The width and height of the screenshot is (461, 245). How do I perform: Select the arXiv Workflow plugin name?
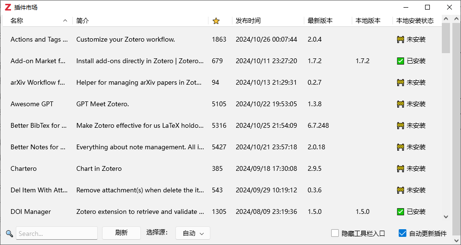tap(38, 82)
